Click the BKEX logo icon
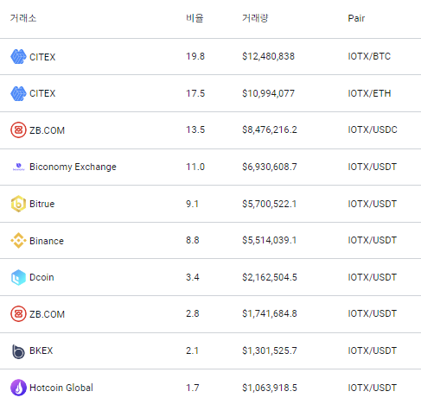This screenshot has width=421, height=404. (18, 351)
